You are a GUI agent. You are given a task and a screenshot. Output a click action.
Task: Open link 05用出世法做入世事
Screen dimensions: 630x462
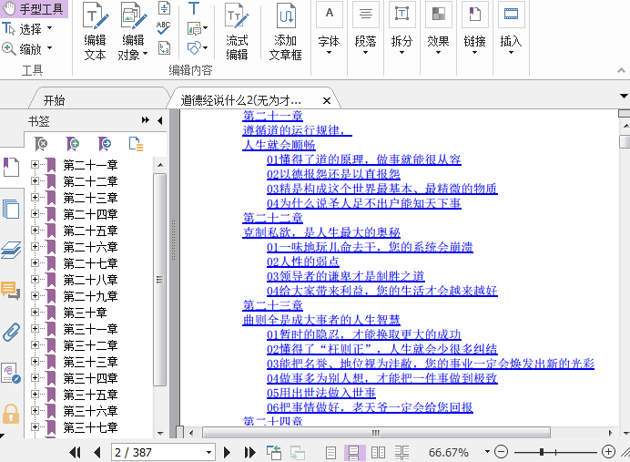pyautogui.click(x=321, y=393)
